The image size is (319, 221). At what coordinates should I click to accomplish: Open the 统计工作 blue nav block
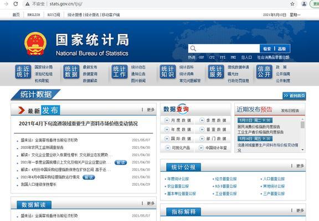[120, 72]
